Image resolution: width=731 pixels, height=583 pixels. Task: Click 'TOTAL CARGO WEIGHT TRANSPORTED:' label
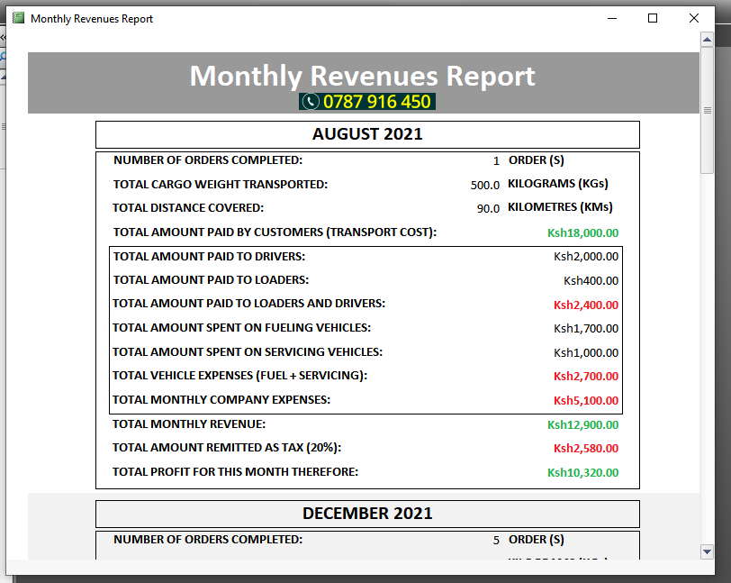221,185
